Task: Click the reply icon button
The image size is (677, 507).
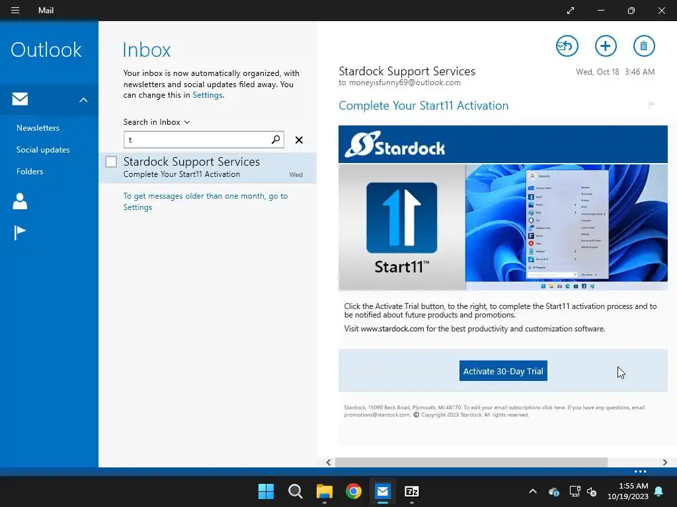Action: pos(567,46)
